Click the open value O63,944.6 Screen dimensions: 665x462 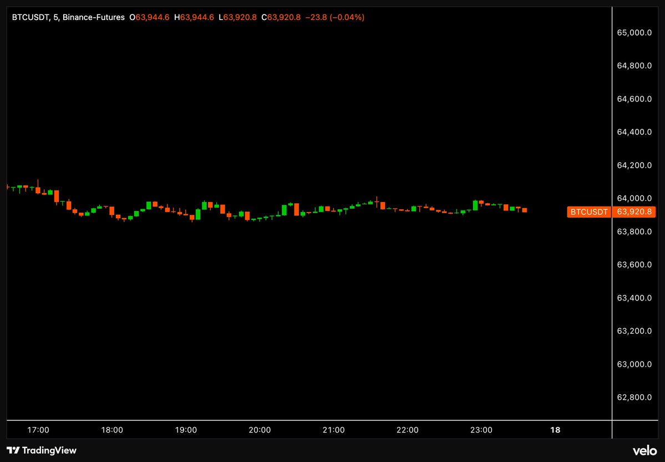(149, 17)
